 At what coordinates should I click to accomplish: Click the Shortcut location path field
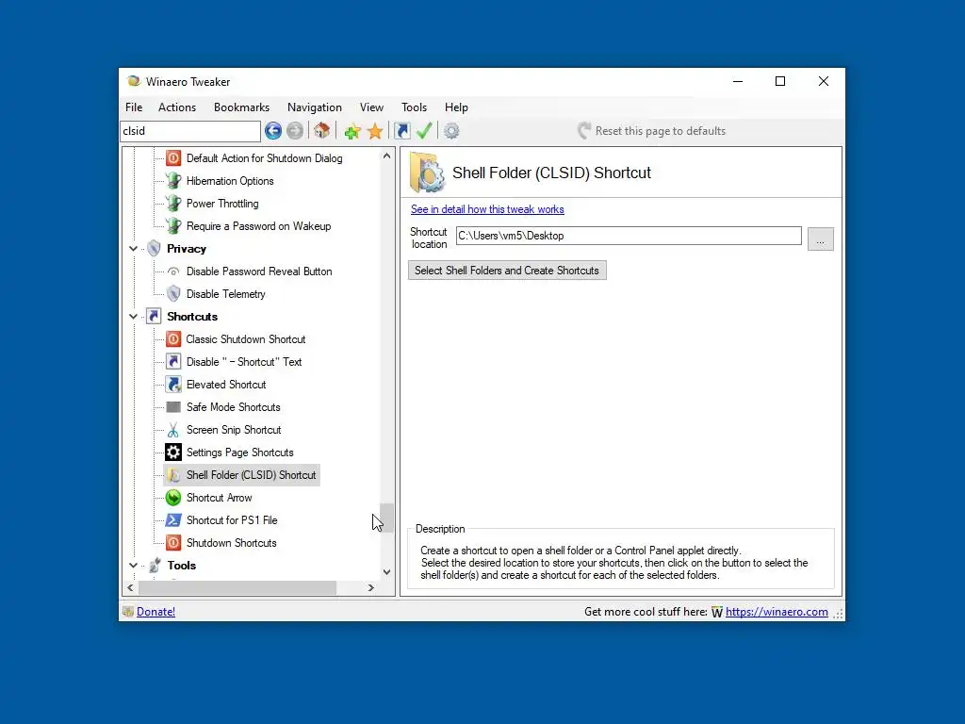point(629,236)
